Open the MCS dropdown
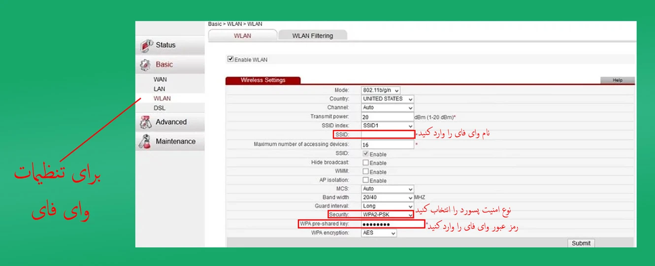The height and width of the screenshot is (266, 655). pyautogui.click(x=388, y=189)
